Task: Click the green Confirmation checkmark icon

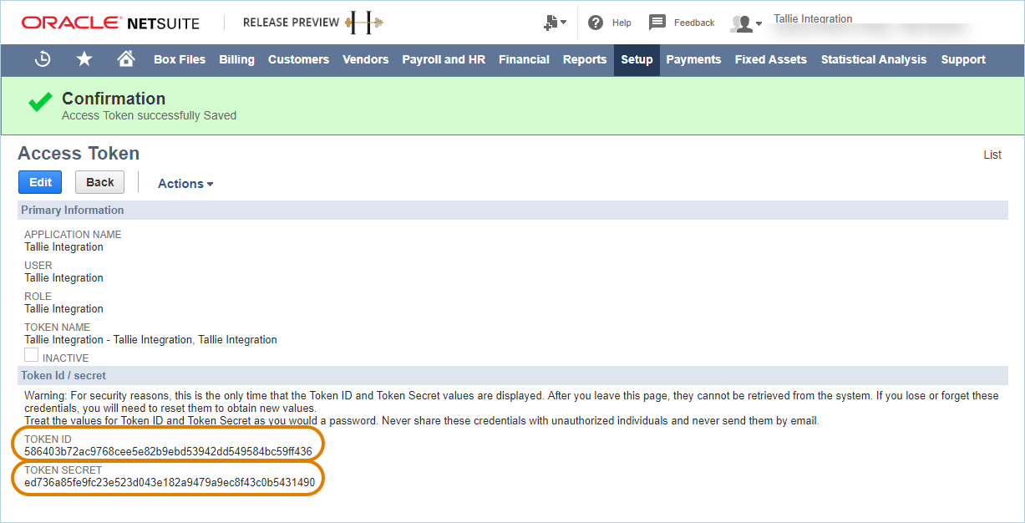Action: click(x=39, y=104)
